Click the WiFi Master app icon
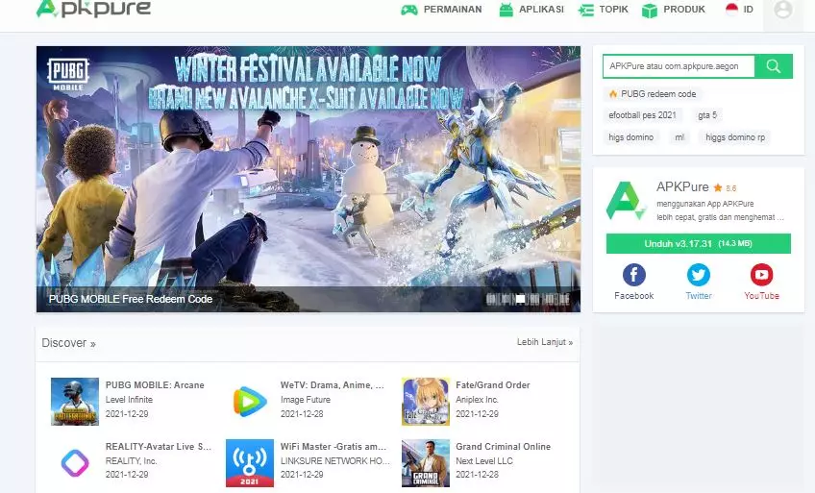 coord(250,463)
